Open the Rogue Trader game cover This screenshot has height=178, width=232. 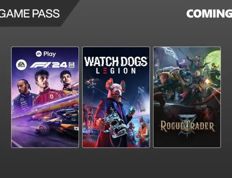(187, 97)
